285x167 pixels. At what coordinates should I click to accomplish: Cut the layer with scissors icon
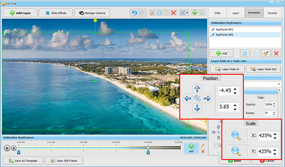coord(152,13)
